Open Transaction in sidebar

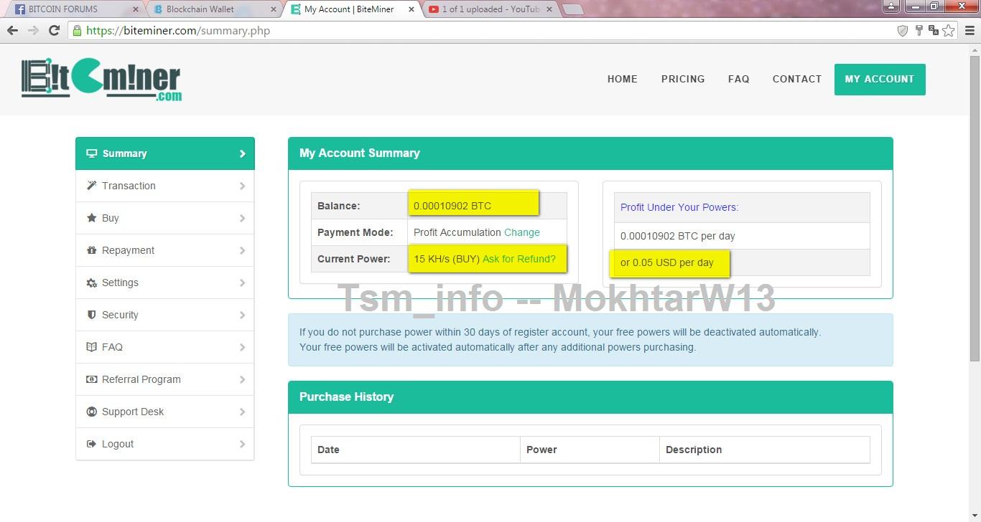(x=165, y=186)
